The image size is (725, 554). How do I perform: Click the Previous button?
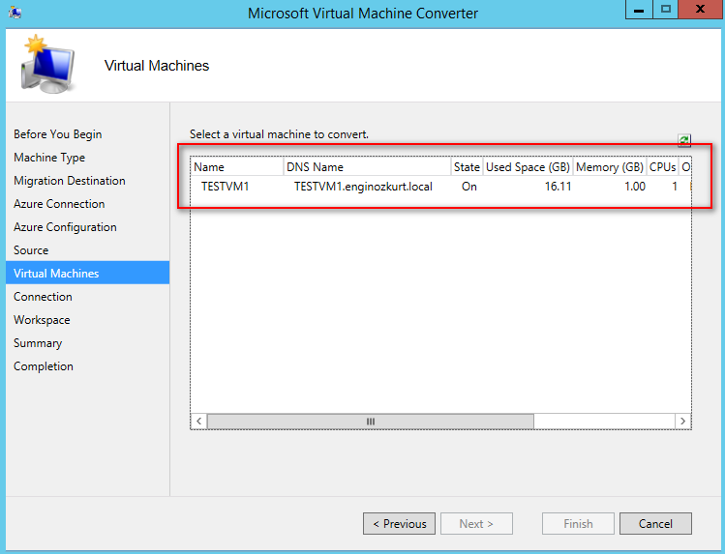[x=399, y=523]
